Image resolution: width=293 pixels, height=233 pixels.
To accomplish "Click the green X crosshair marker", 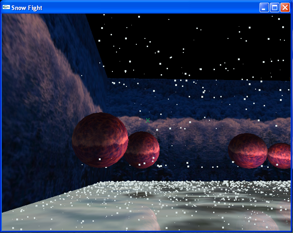I will pyautogui.click(x=148, y=120).
